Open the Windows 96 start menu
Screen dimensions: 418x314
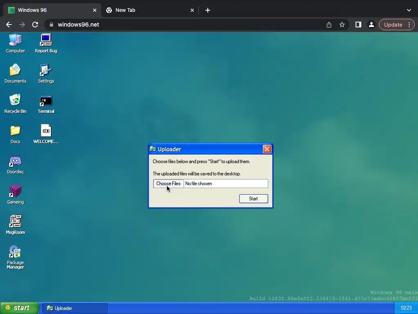19,308
